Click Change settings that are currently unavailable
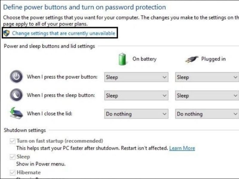 click(61, 34)
